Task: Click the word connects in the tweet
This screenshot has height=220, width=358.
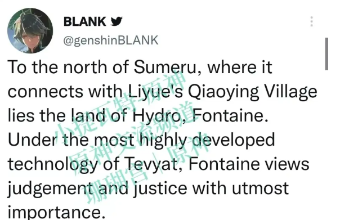Action: pyautogui.click(x=46, y=92)
